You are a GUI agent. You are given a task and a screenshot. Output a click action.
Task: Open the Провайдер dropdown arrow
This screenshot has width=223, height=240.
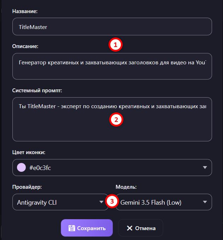pos(101,202)
